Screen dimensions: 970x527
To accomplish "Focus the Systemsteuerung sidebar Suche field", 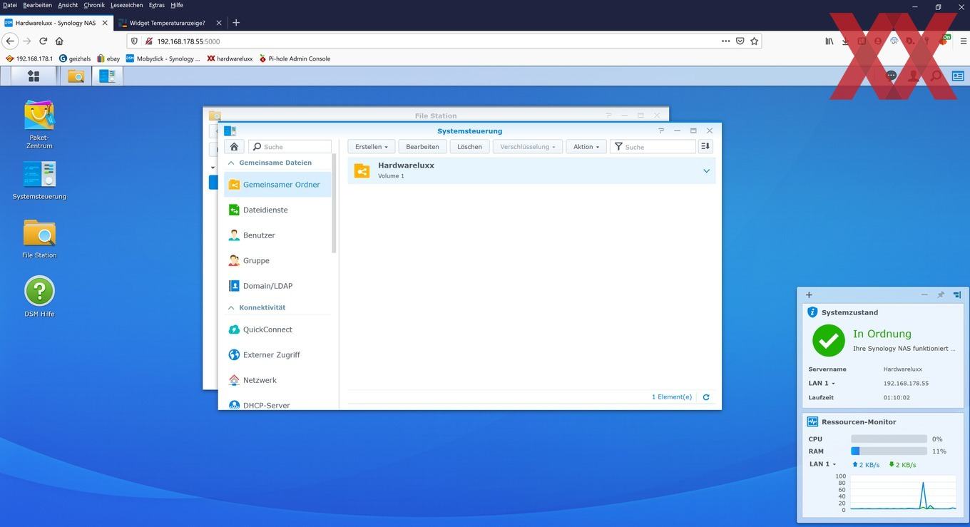I will coord(290,146).
